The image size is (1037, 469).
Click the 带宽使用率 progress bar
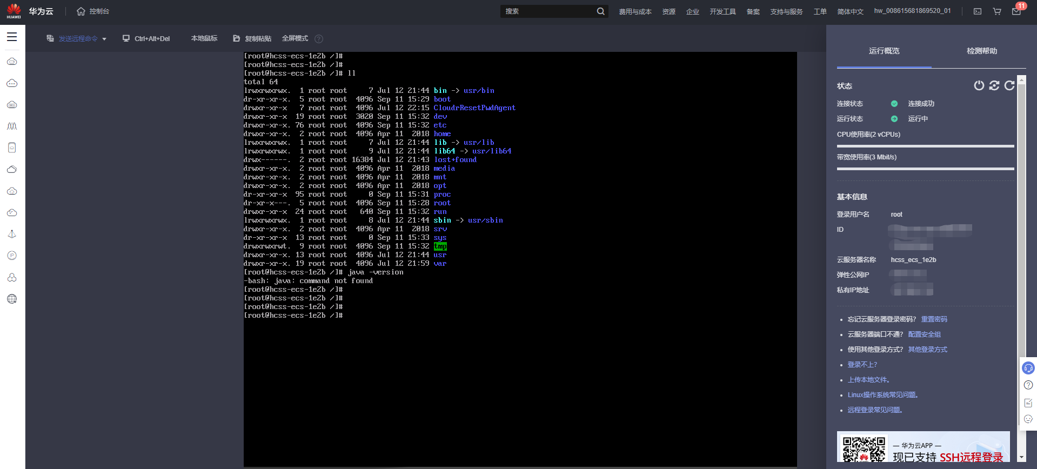tap(926, 169)
